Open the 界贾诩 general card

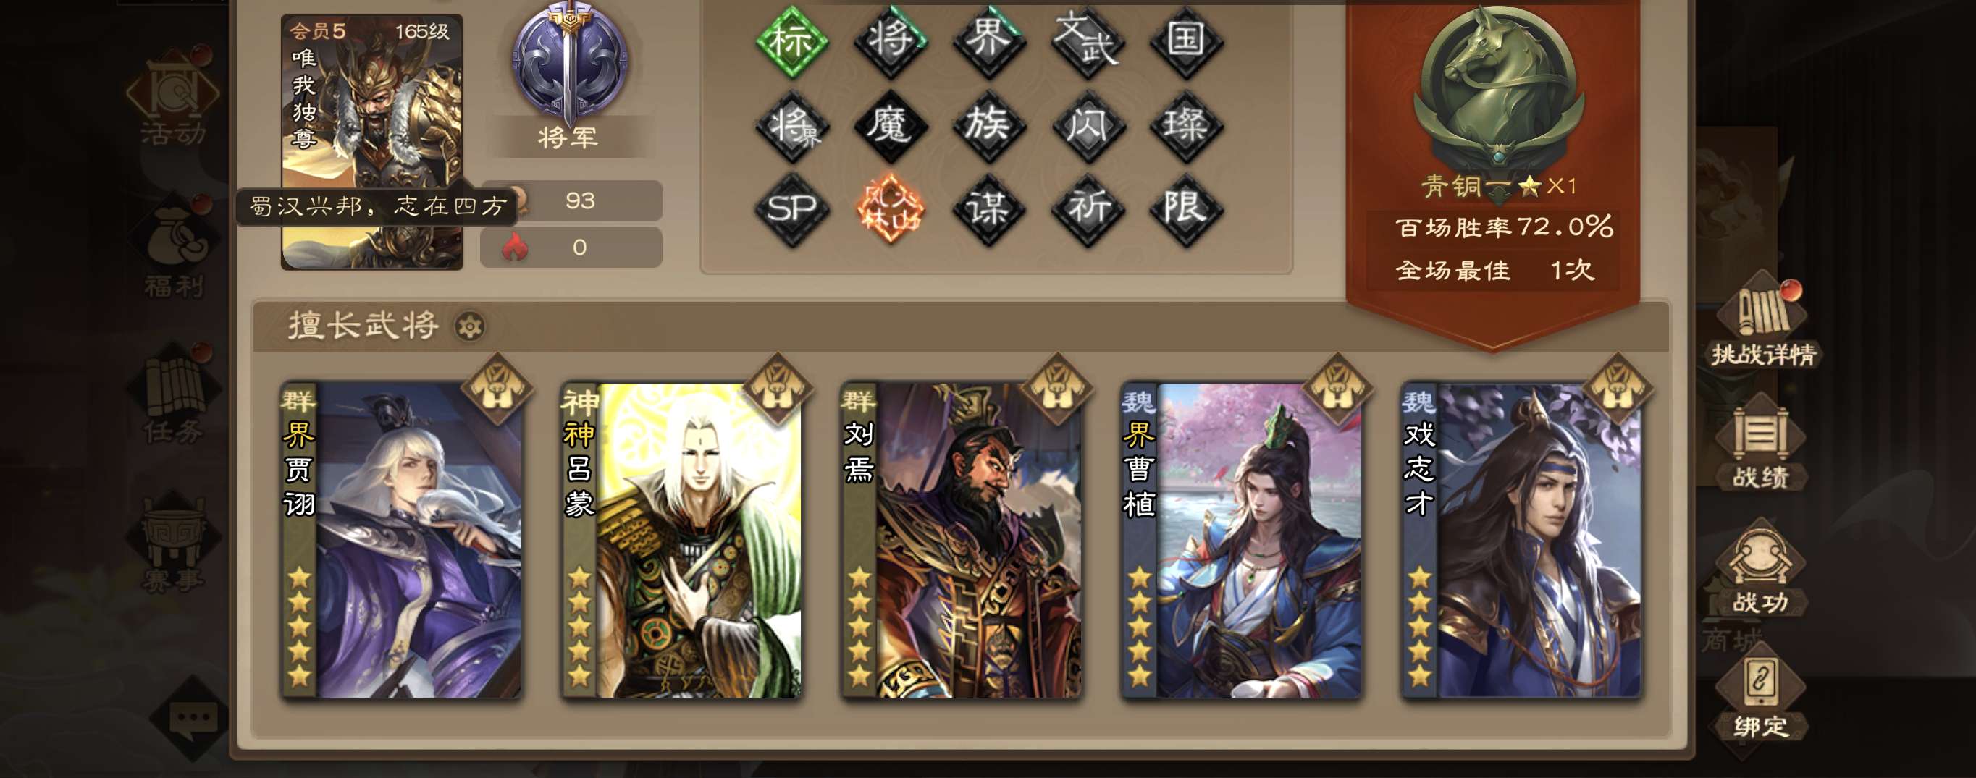pyautogui.click(x=401, y=541)
